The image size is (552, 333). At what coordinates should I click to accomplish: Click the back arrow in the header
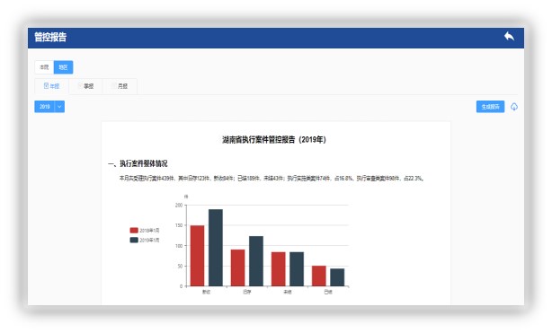509,36
